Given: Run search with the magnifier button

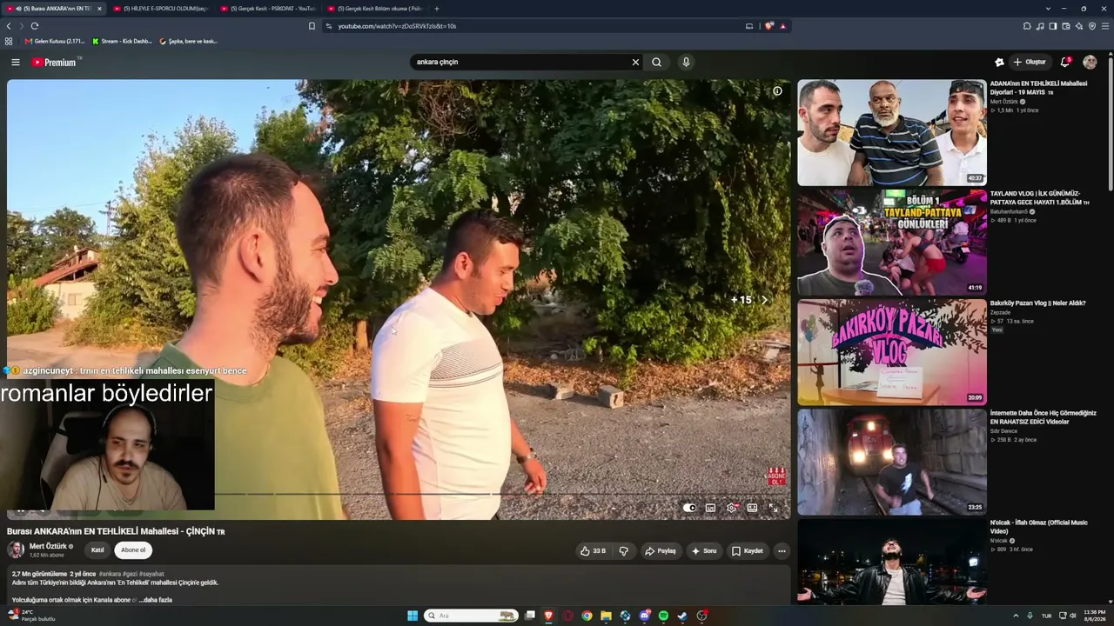Looking at the screenshot, I should coord(657,62).
